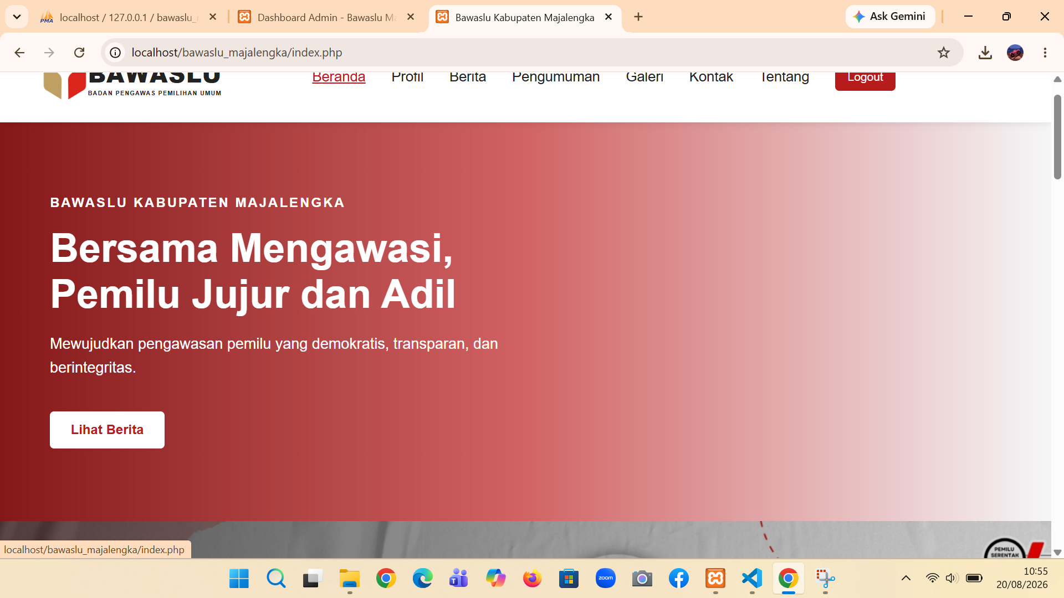Close the Dashboard Admin tab
Image resolution: width=1064 pixels, height=598 pixels.
point(411,17)
